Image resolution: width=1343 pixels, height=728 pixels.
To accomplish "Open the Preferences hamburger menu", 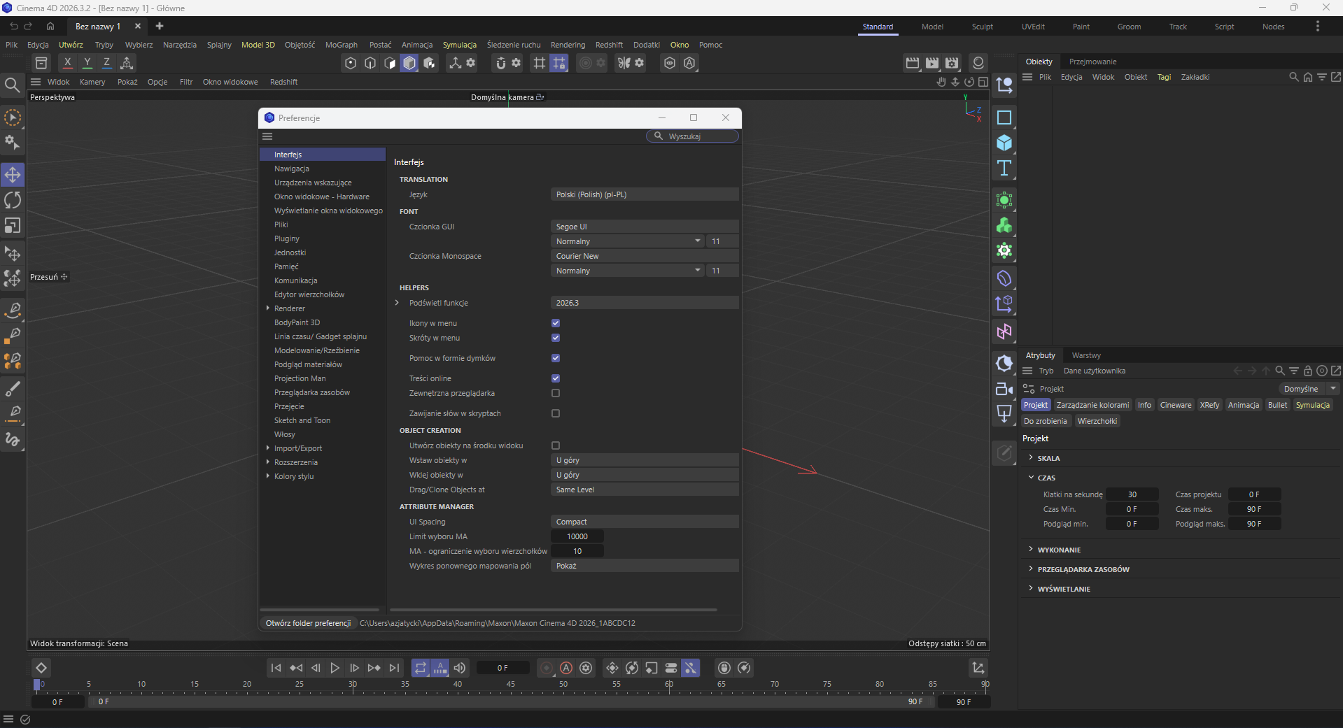I will [x=267, y=136].
